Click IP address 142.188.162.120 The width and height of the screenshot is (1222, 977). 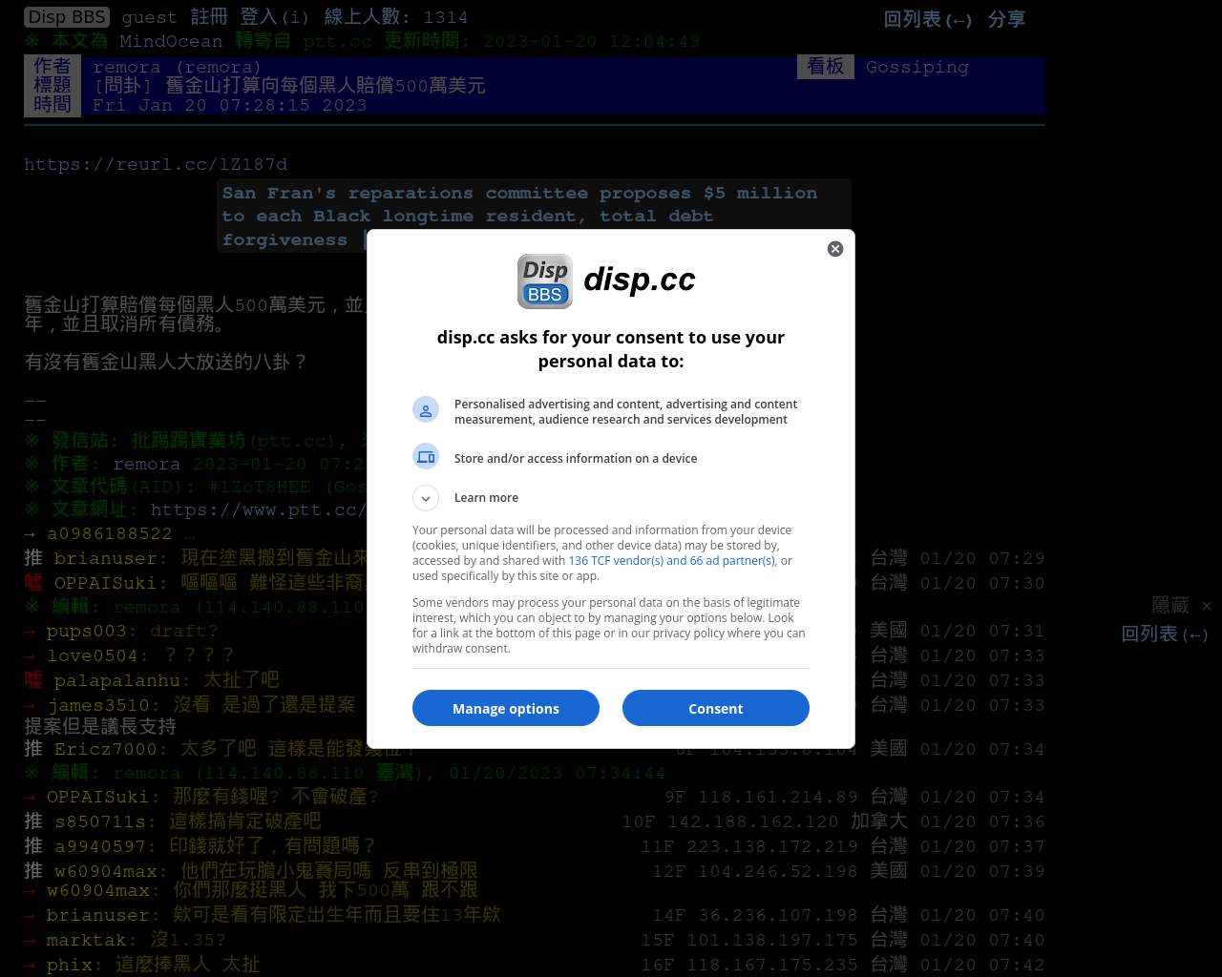[753, 821]
